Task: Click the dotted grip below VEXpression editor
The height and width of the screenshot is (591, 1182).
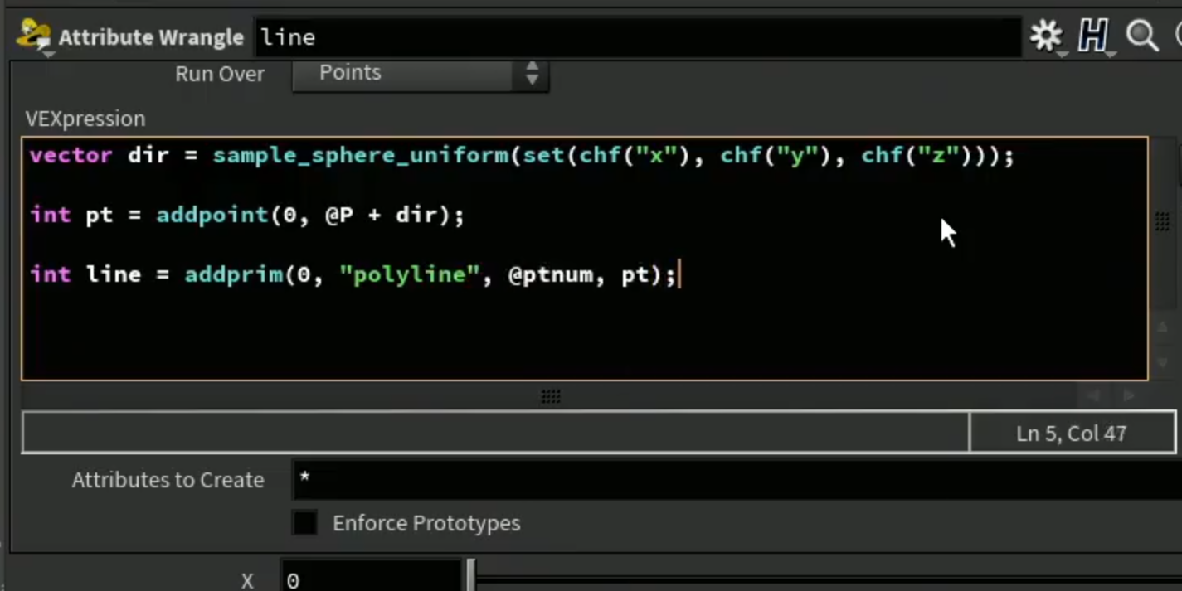Action: pos(551,396)
